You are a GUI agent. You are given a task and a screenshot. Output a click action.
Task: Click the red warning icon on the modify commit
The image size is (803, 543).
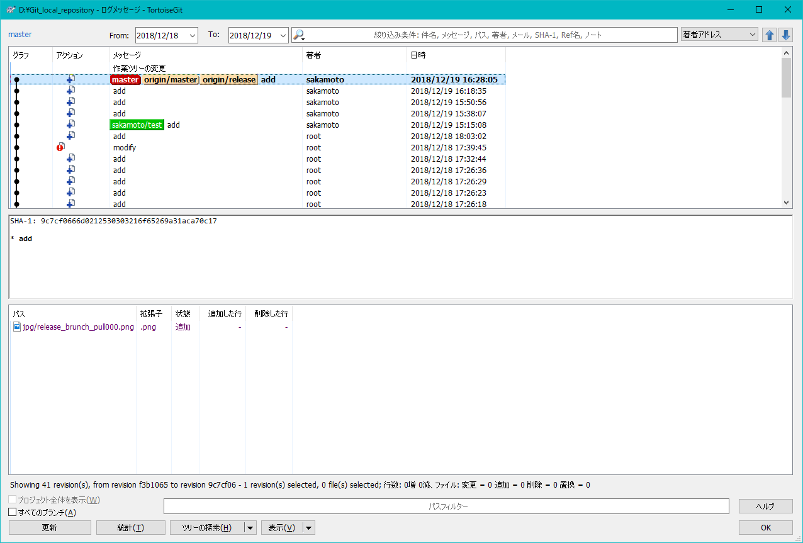pos(60,147)
